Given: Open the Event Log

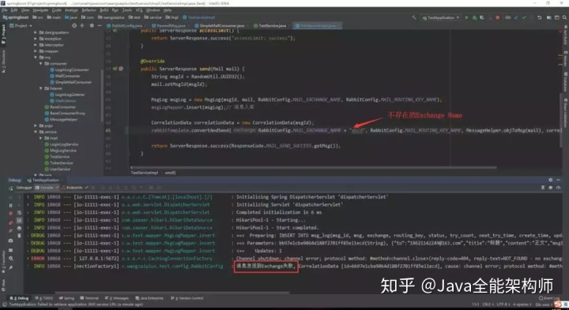Looking at the screenshot, I should [x=548, y=298].
